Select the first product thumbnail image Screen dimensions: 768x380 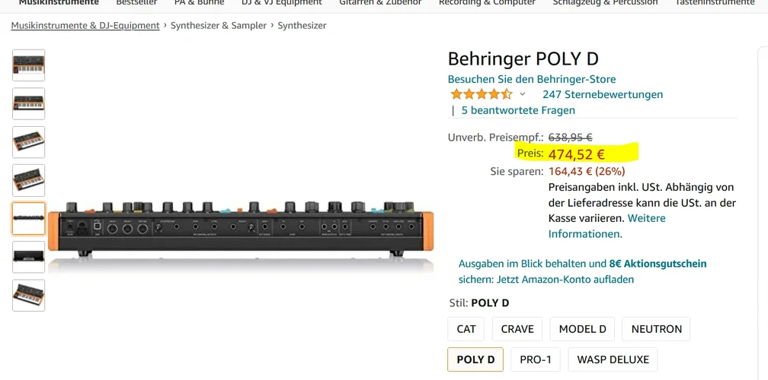[x=29, y=66]
